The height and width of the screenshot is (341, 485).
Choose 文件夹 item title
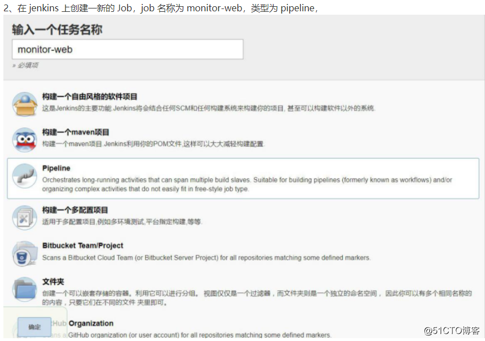(53, 282)
